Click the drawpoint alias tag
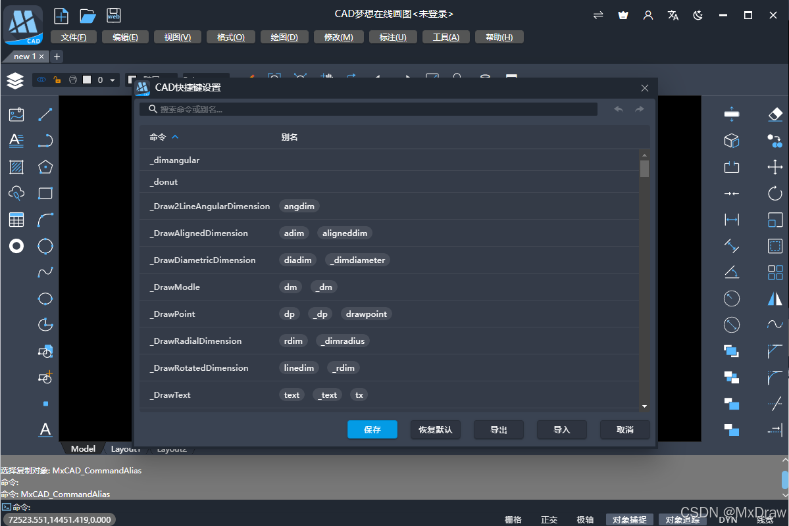The height and width of the screenshot is (526, 789). 367,314
